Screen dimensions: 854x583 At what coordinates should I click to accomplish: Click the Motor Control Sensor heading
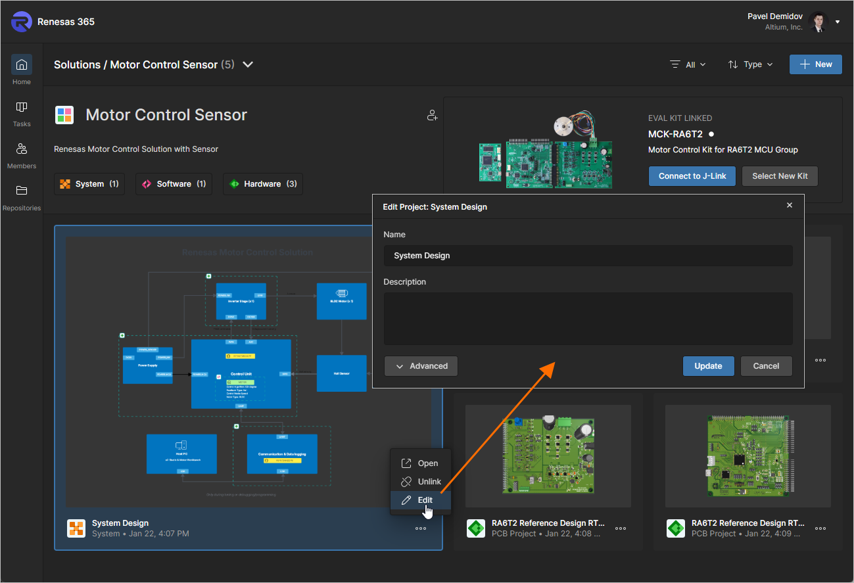click(x=166, y=115)
